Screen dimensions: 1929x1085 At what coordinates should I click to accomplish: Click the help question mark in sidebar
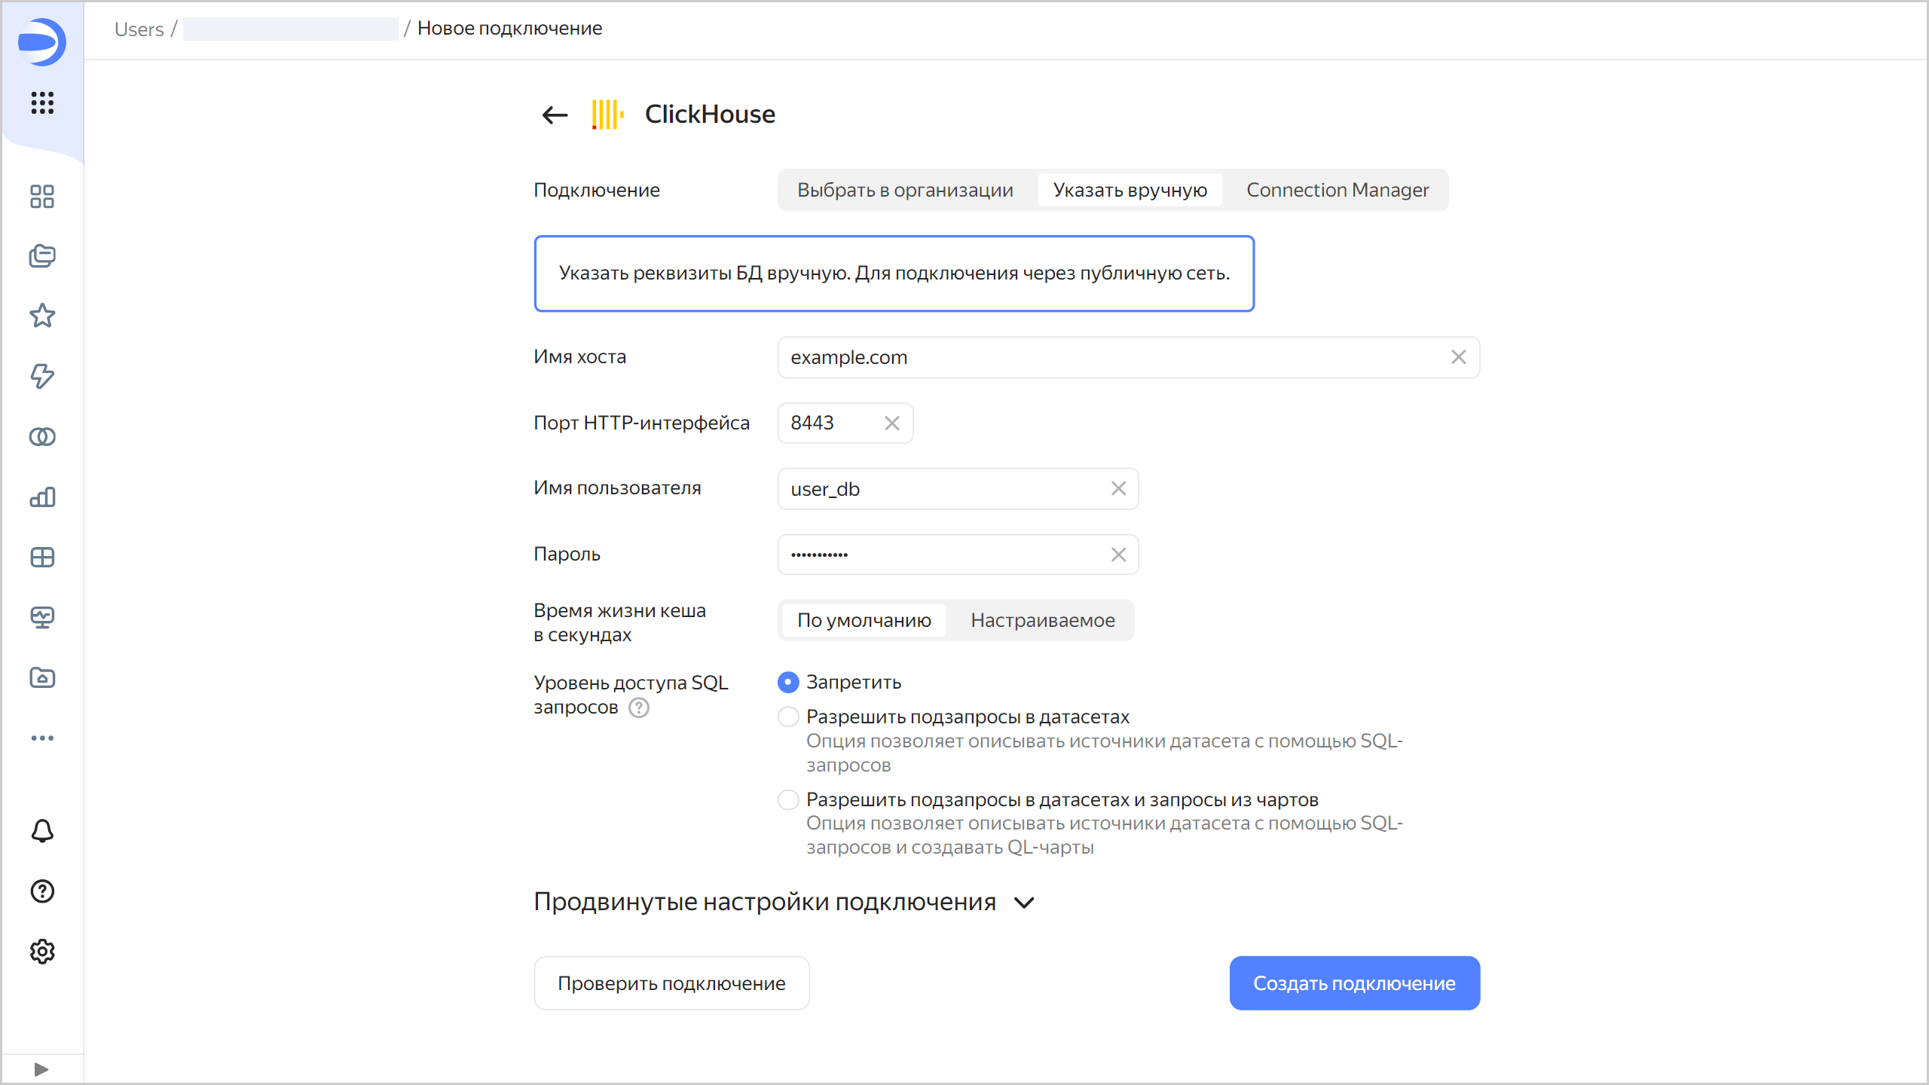tap(42, 891)
